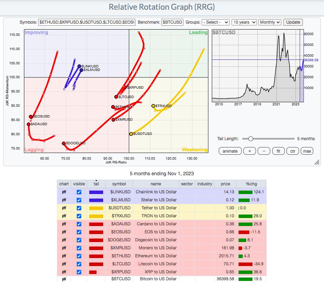Image resolution: width=324 pixels, height=282 pixels.
Task: Open chart icon for $ETHUSD row
Action: pos(64,256)
